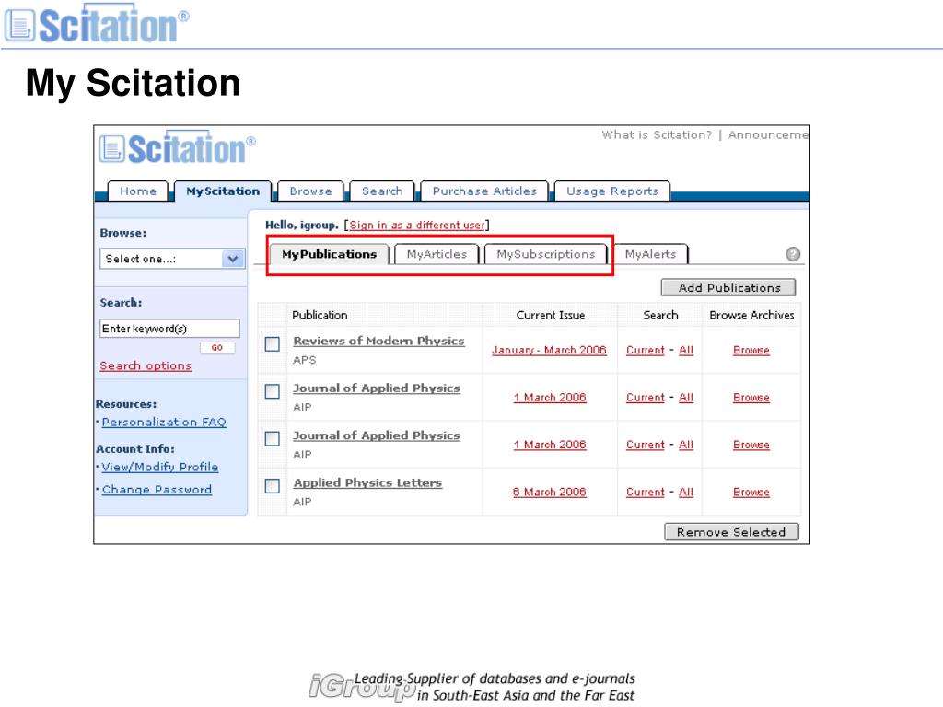Switch to Purchase Articles tab
943x707 pixels.
484,191
